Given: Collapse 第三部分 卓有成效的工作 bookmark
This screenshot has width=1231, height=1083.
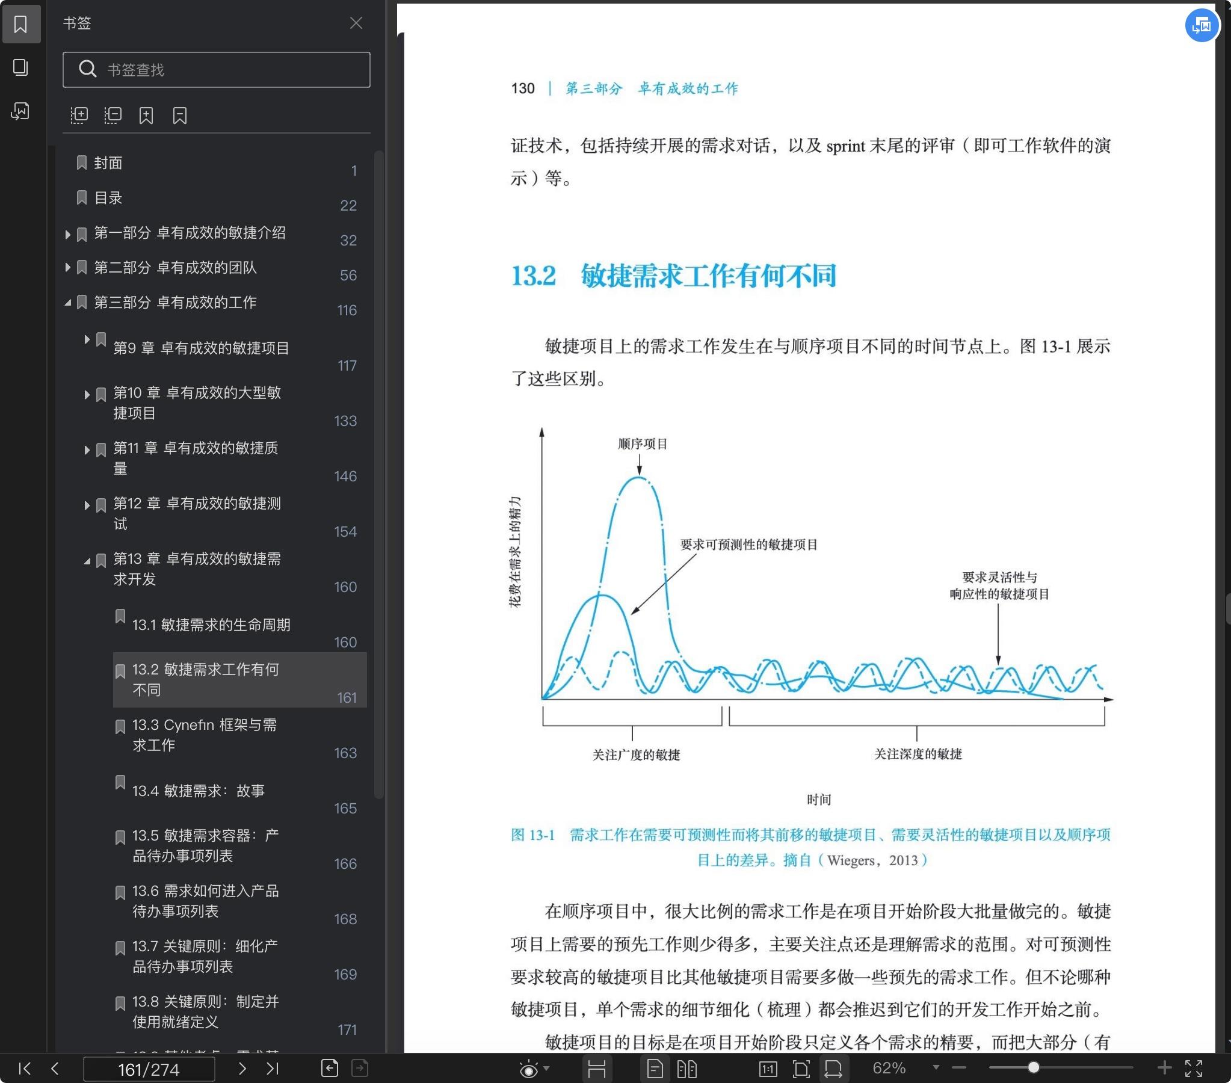Looking at the screenshot, I should [x=67, y=303].
